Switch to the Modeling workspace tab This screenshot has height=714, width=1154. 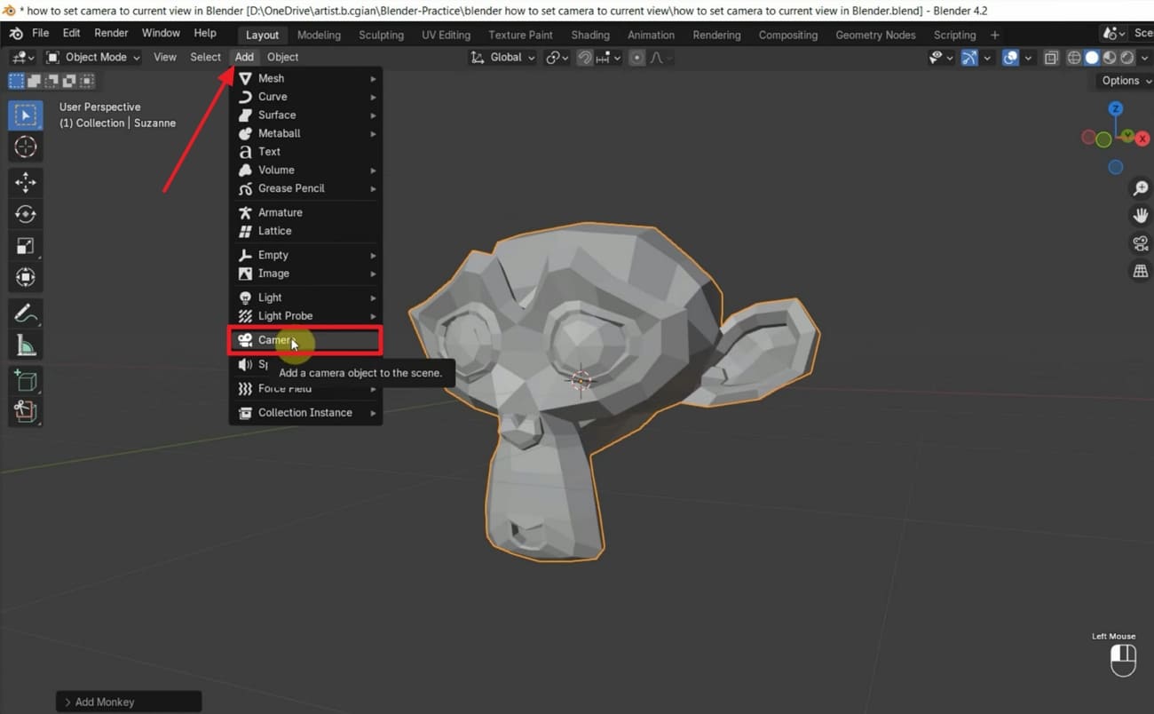coord(319,35)
